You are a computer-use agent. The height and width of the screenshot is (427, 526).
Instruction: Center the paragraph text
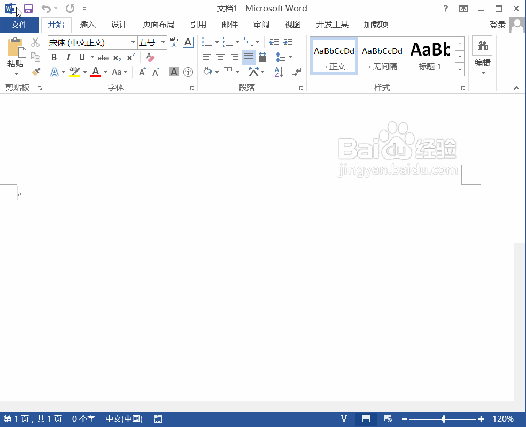coord(220,57)
